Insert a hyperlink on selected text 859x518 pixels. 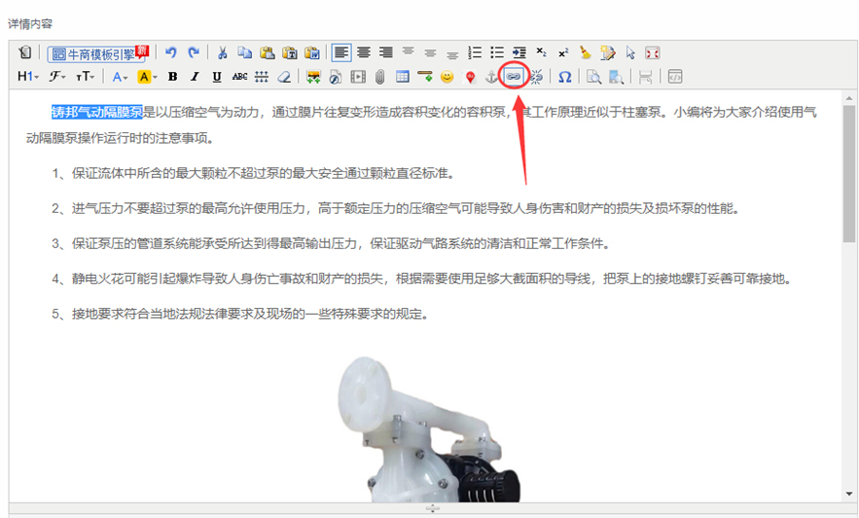tap(514, 77)
